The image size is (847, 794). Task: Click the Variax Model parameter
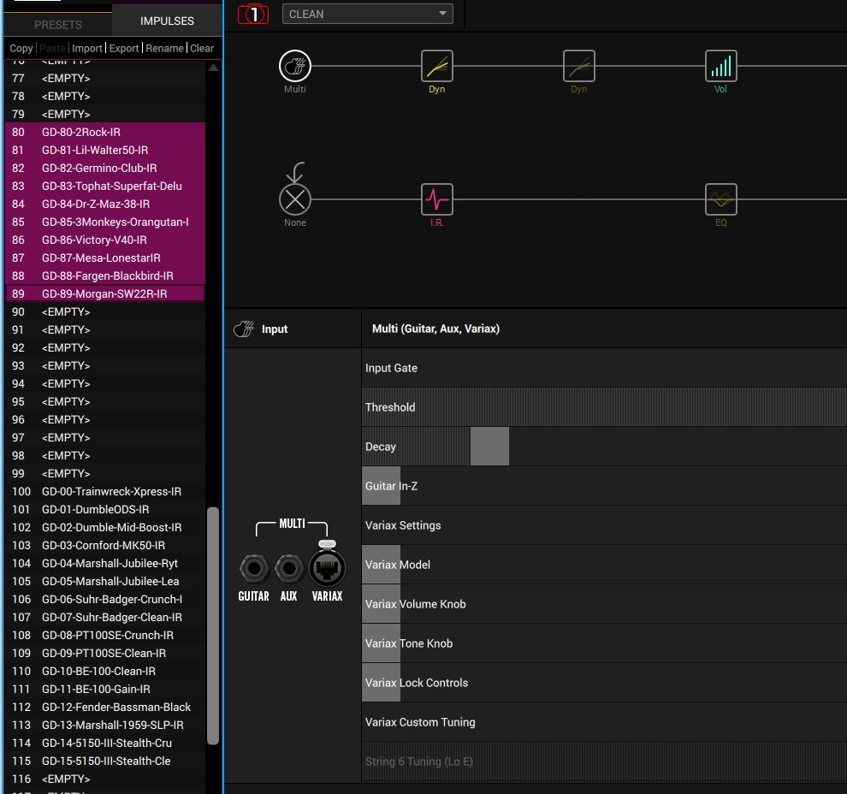click(x=604, y=565)
